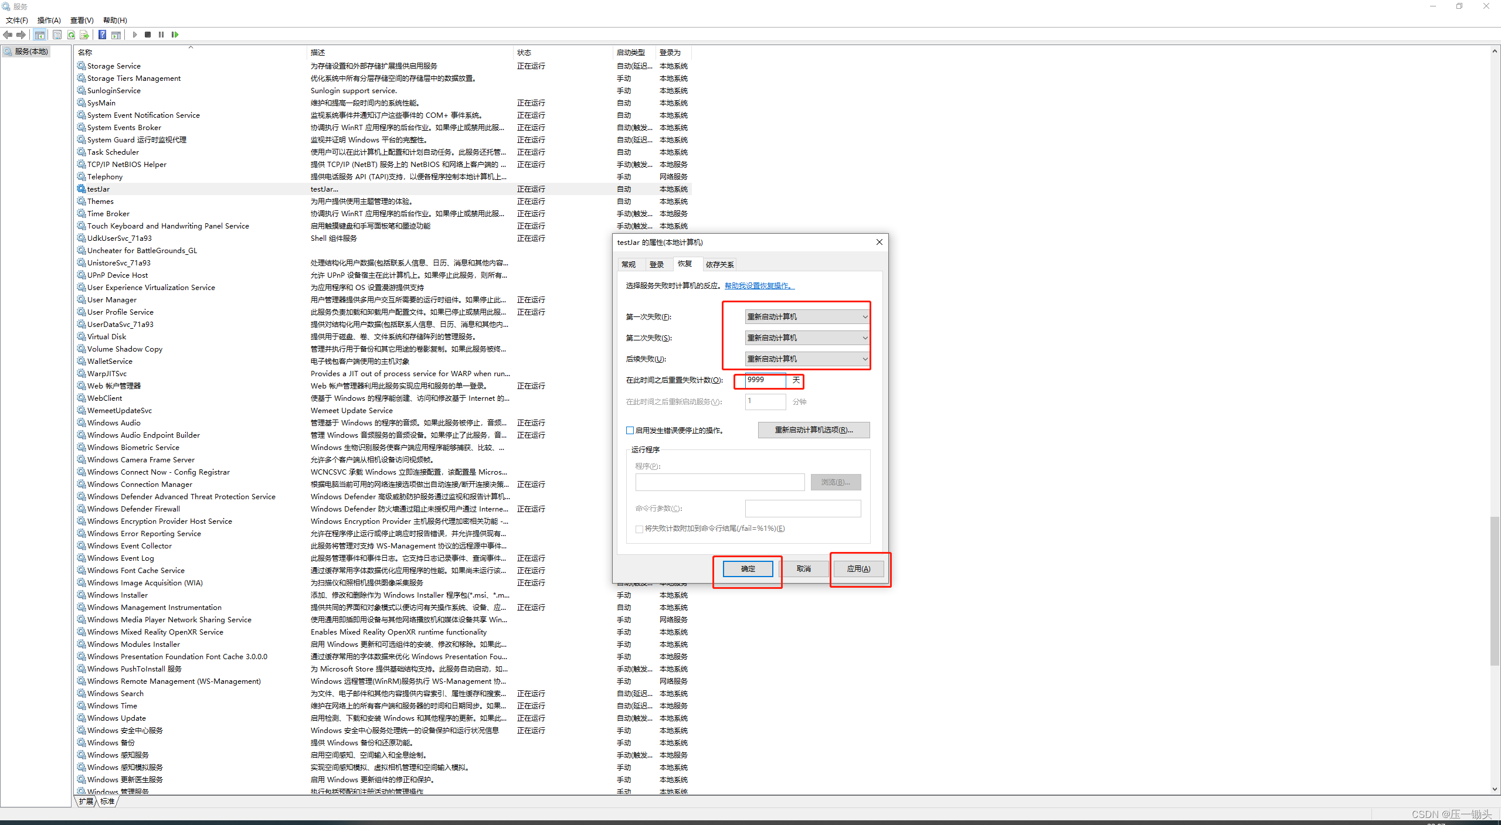This screenshot has height=825, width=1501.
Task: Select 后续失败 restart action dropdown
Action: 803,359
